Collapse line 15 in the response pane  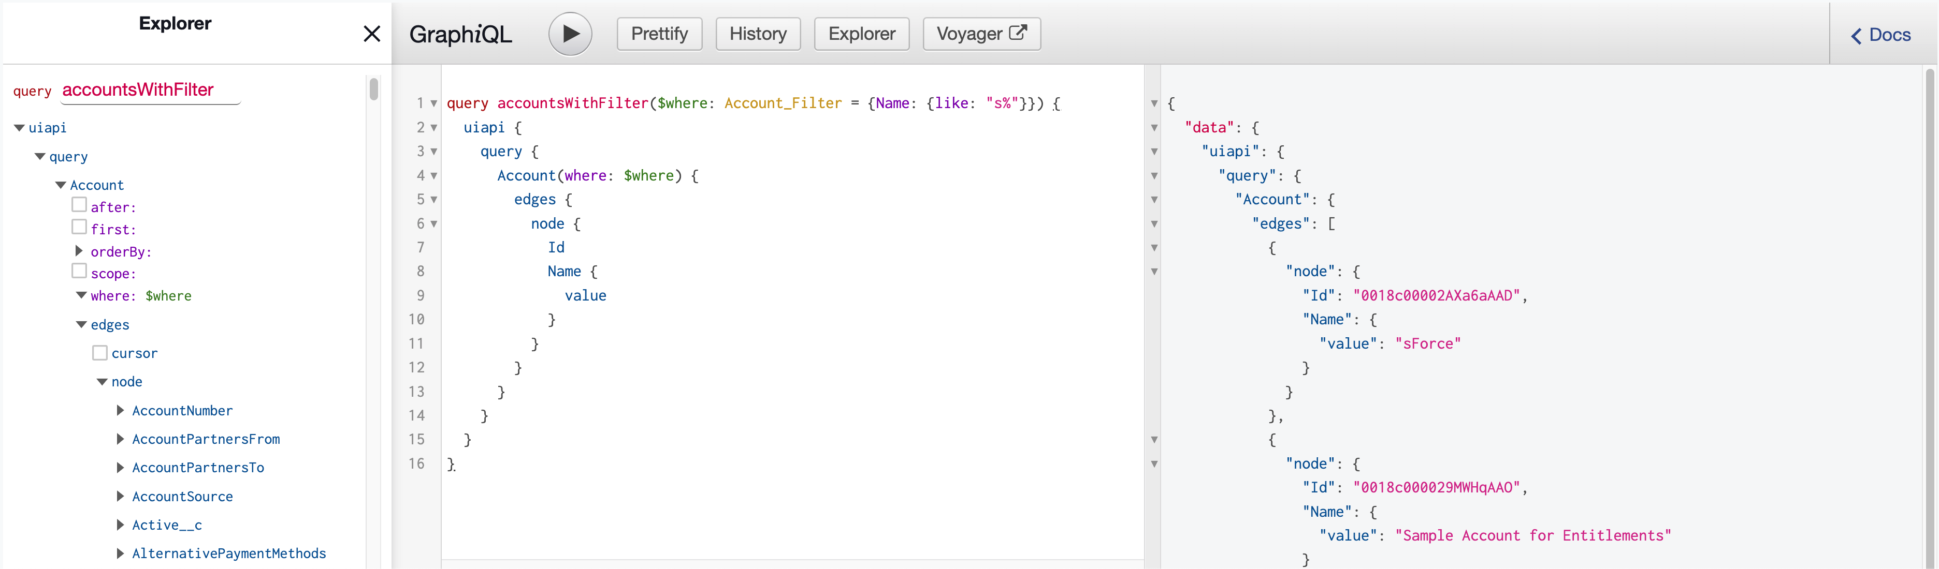click(1154, 441)
